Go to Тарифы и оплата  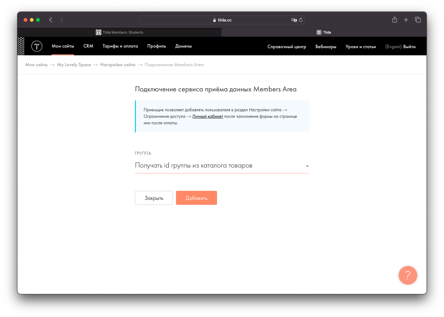click(120, 46)
